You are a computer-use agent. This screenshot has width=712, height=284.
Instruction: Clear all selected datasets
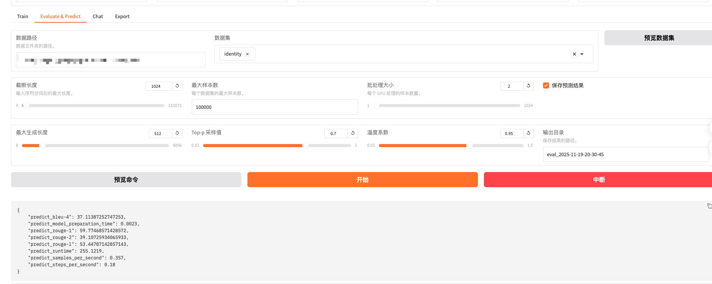click(574, 54)
